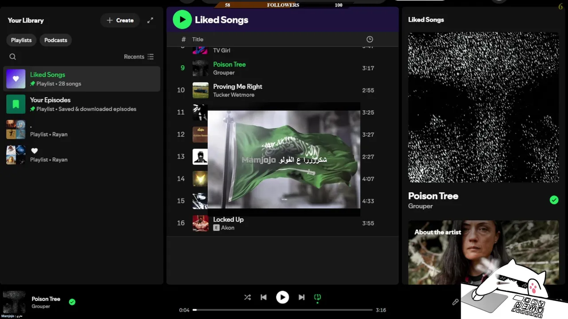Image resolution: width=568 pixels, height=319 pixels.
Task: Click the duration clock column icon
Action: click(x=370, y=39)
